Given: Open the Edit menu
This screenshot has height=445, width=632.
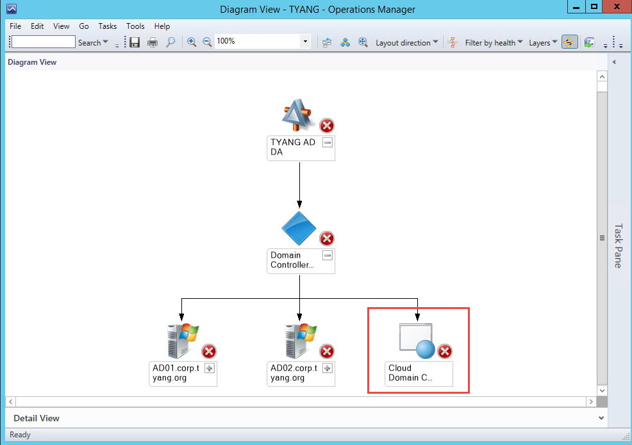Looking at the screenshot, I should pyautogui.click(x=37, y=26).
